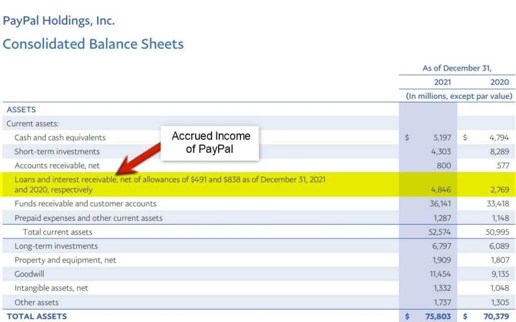Click the 'As of December 31,' header
Viewport: 516px width, 322px height.
point(456,68)
